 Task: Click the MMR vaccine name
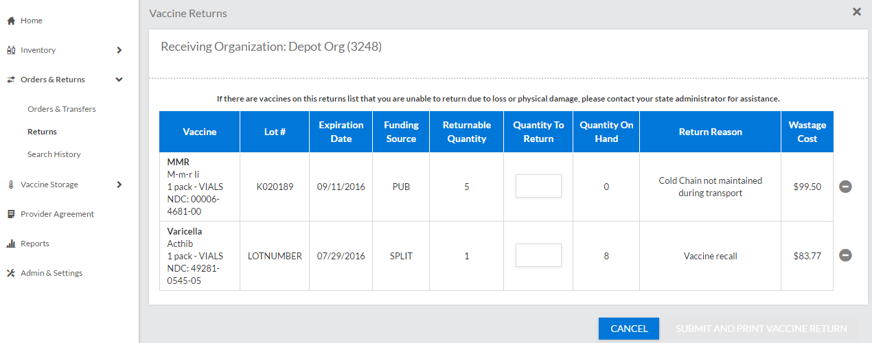[179, 162]
